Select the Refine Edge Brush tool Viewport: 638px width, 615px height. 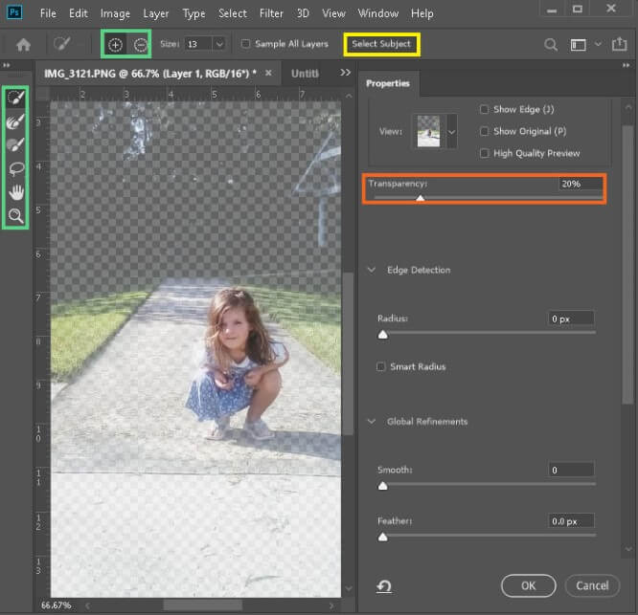tap(15, 122)
